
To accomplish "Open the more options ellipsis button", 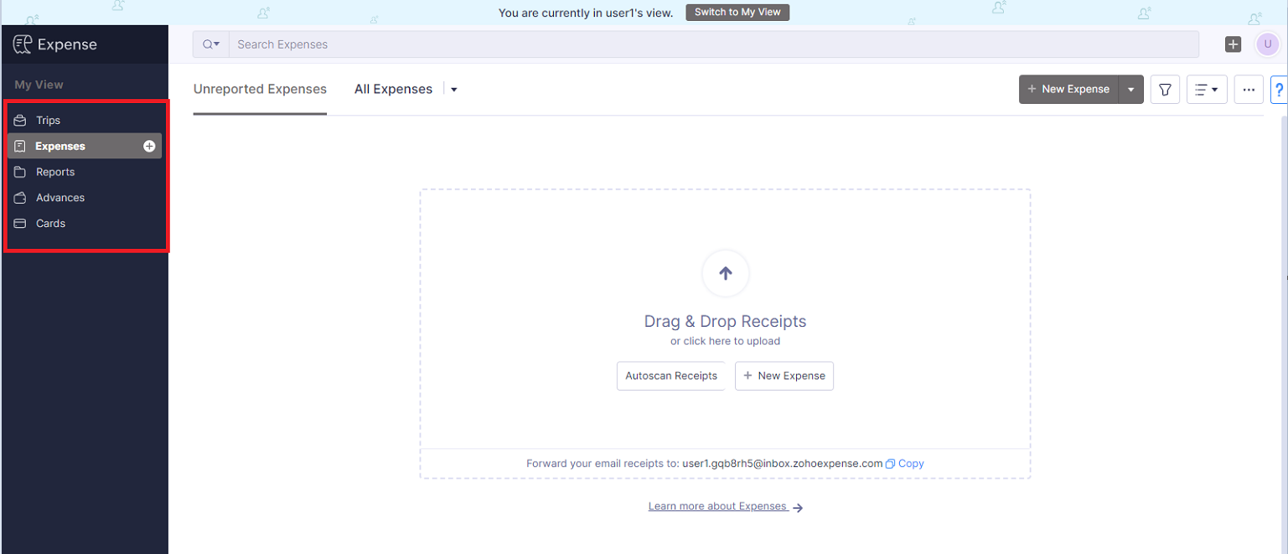I will pos(1249,90).
